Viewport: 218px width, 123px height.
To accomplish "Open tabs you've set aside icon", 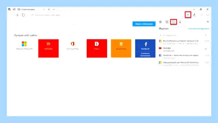I will coord(9,9).
